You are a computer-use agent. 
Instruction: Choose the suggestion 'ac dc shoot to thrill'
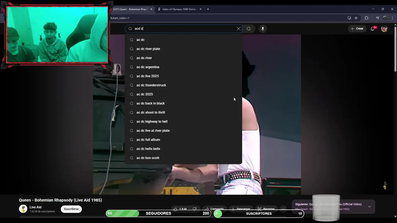(183, 112)
